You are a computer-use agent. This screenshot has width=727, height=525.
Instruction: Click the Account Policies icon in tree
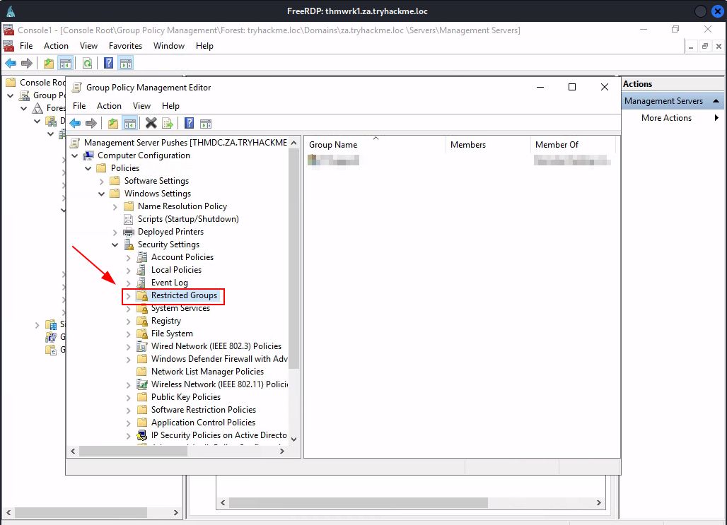click(x=142, y=258)
